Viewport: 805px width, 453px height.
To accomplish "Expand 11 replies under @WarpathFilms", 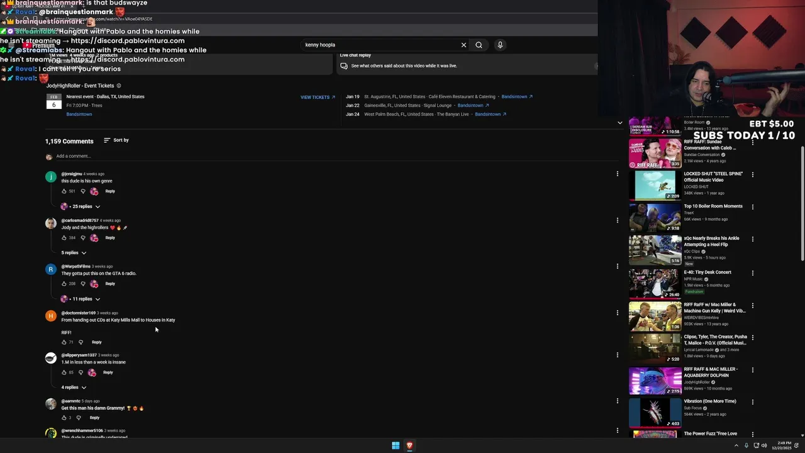I will pos(80,299).
